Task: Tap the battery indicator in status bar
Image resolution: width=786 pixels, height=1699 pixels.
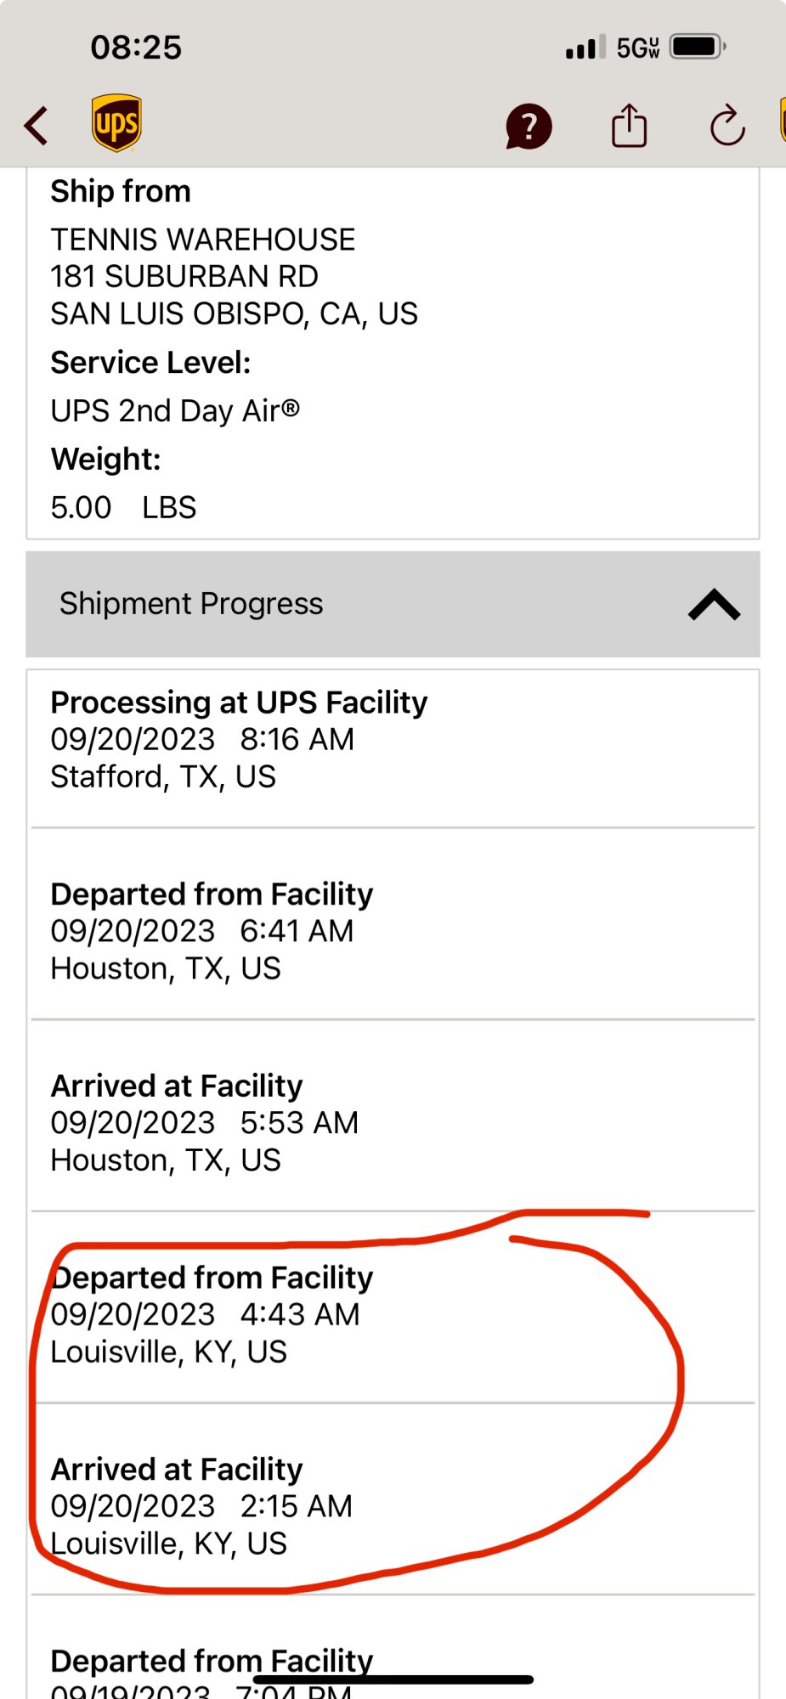Action: point(698,47)
